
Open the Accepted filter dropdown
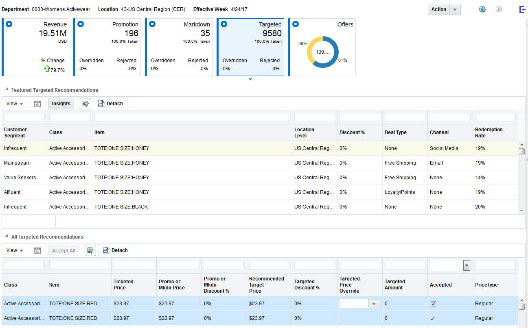[x=467, y=265]
